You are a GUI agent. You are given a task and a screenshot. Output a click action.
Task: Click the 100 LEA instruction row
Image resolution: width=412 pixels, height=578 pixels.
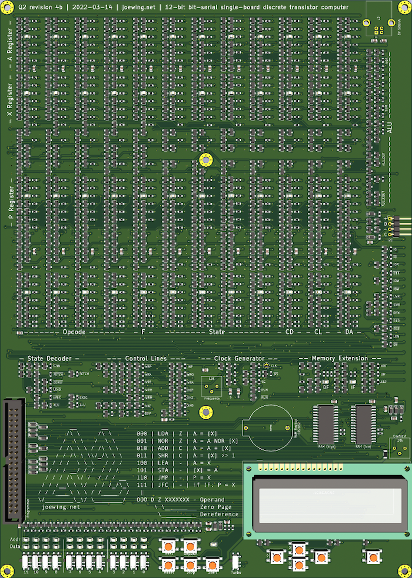[x=174, y=463]
